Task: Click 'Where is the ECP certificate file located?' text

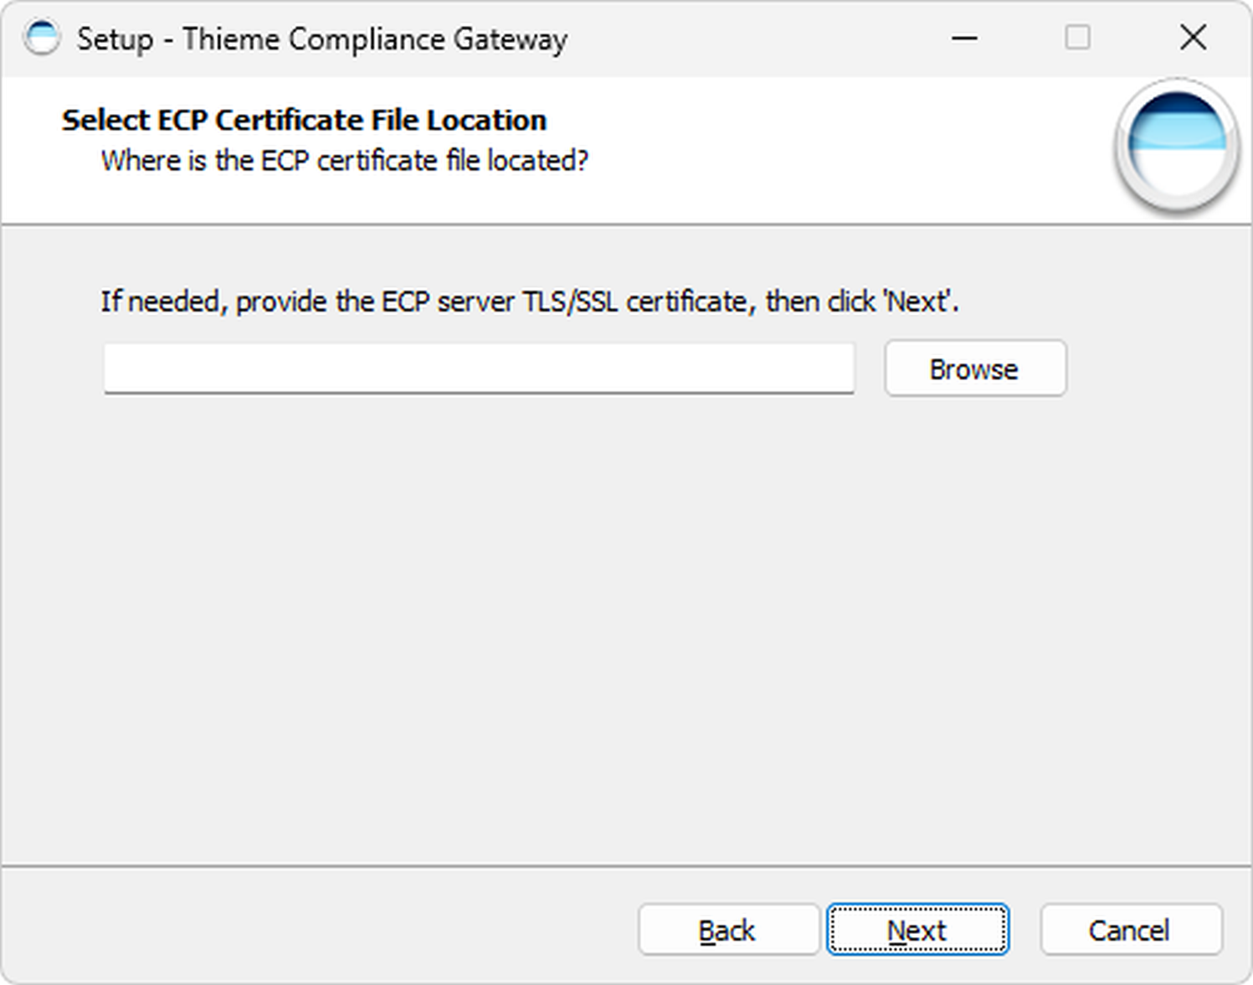Action: pyautogui.click(x=345, y=160)
